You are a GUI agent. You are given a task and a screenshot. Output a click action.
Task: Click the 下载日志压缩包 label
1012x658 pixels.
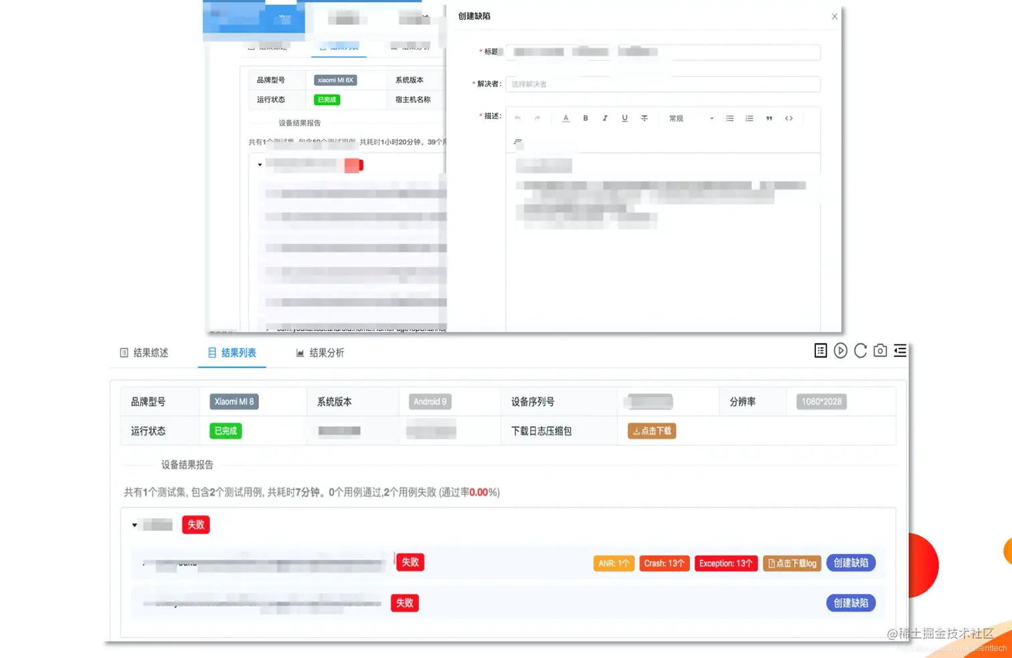point(541,431)
